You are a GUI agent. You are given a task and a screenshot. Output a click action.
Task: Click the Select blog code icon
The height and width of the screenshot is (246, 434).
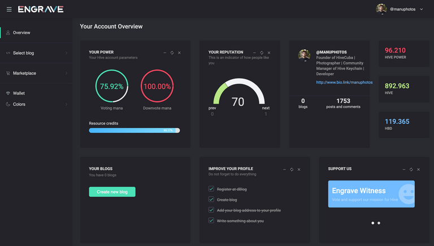(8, 53)
